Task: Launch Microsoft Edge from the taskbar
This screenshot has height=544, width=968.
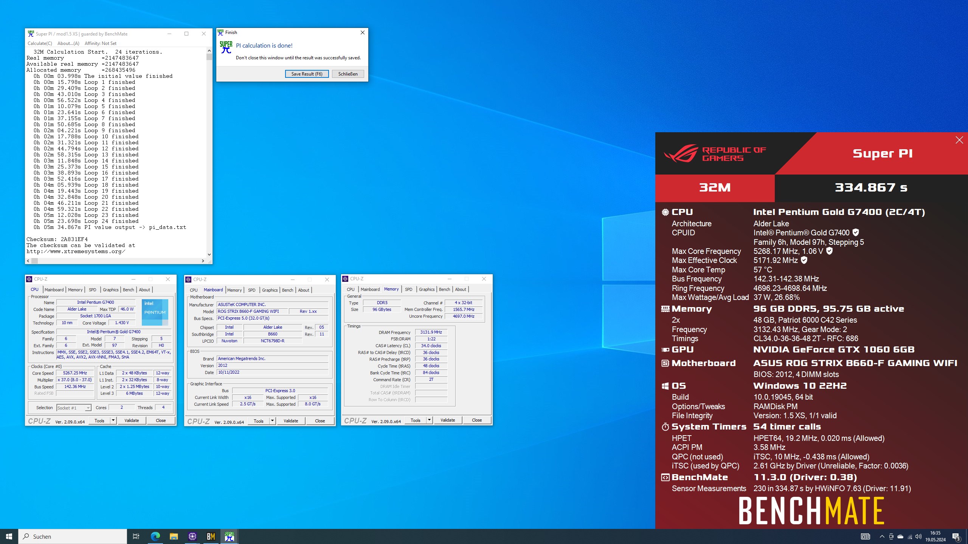Action: point(155,536)
